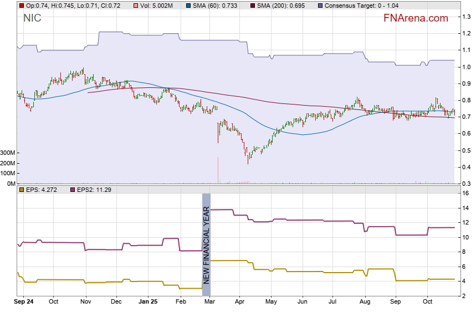
Task: Click the dark red SMA (200) legend swatch
Action: (252, 5)
